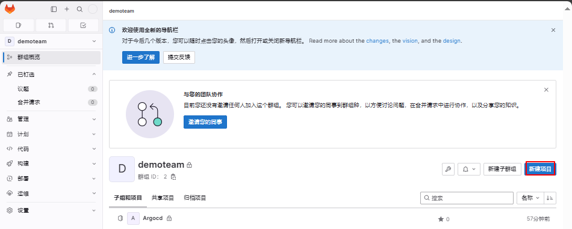Open the merge requests shortcut button
The height and width of the screenshot is (229, 572).
click(51, 25)
